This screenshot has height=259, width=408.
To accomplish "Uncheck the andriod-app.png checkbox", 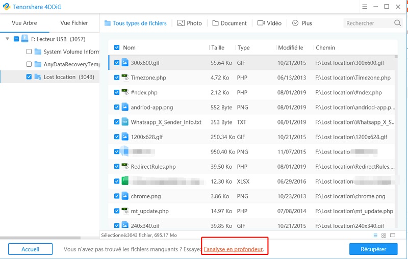I will [x=117, y=107].
